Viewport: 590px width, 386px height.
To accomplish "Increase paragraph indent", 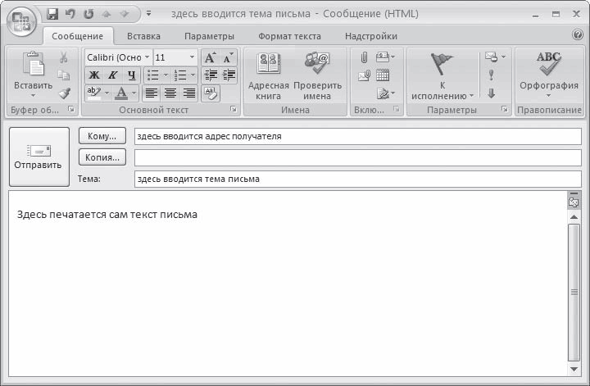I will point(229,75).
